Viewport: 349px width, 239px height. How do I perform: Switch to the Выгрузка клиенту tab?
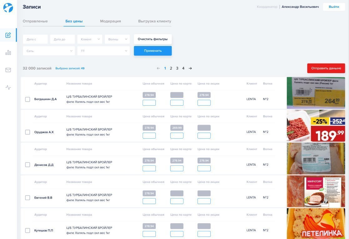155,21
